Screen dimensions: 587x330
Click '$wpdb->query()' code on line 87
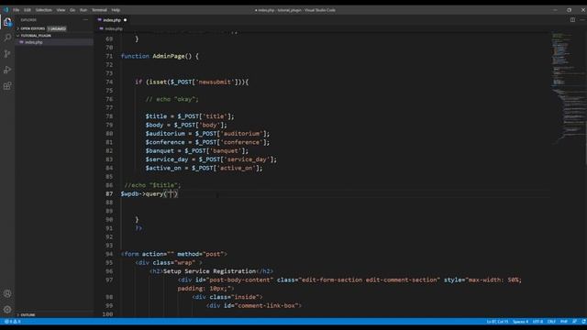(x=150, y=193)
